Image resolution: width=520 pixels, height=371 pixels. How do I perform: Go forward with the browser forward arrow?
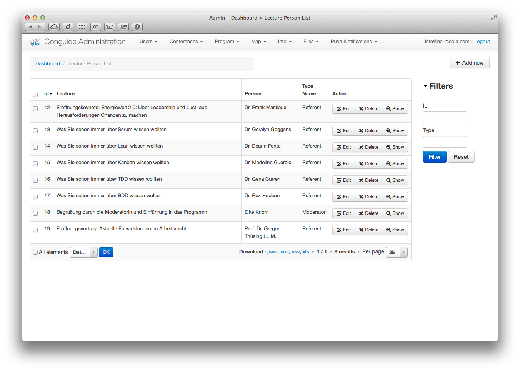click(40, 27)
